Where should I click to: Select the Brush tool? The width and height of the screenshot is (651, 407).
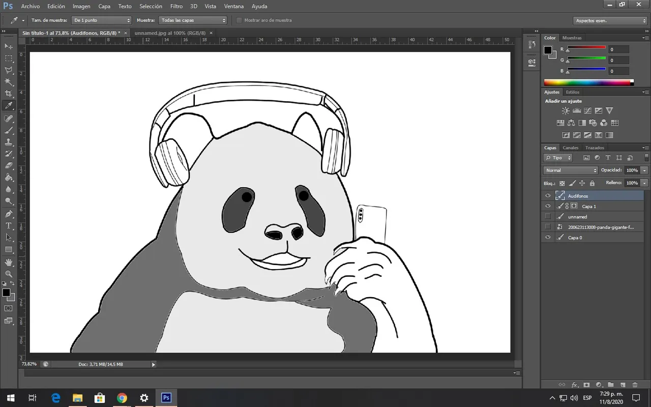point(9,130)
